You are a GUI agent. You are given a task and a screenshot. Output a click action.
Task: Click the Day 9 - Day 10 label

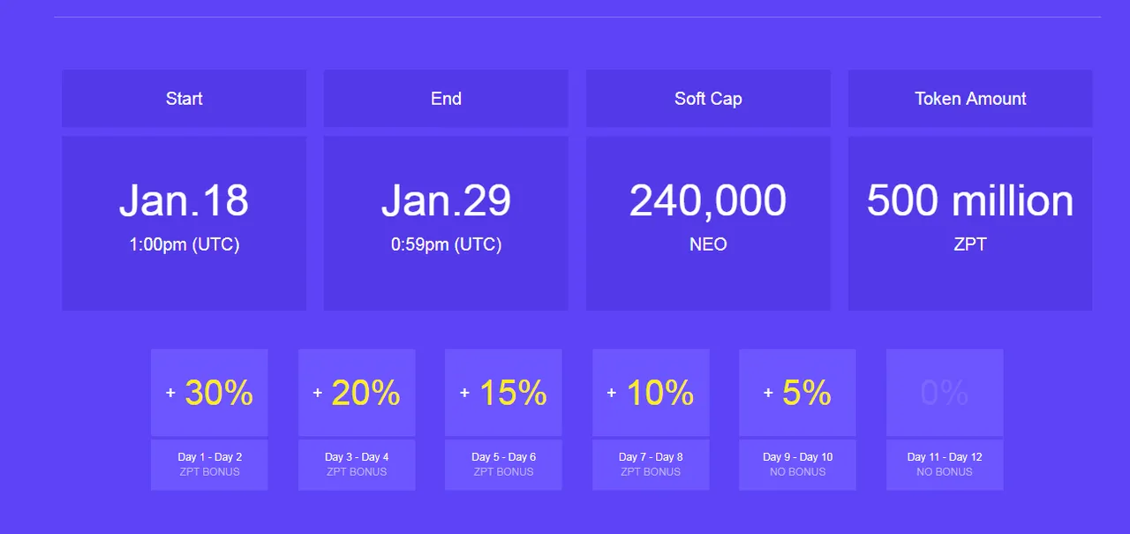(797, 457)
